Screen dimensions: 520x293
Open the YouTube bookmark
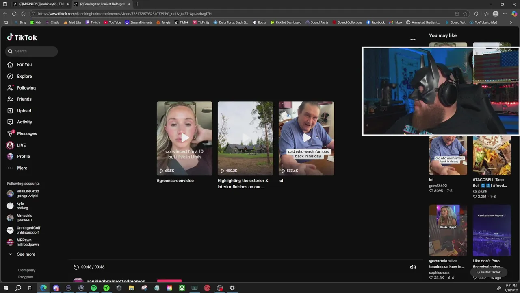(112, 22)
